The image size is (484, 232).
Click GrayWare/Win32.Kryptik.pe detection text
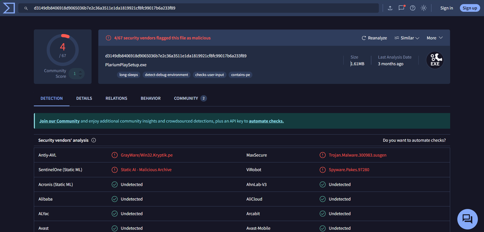(x=147, y=155)
